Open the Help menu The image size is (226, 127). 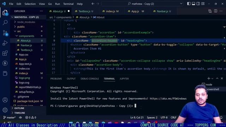coord(80,4)
